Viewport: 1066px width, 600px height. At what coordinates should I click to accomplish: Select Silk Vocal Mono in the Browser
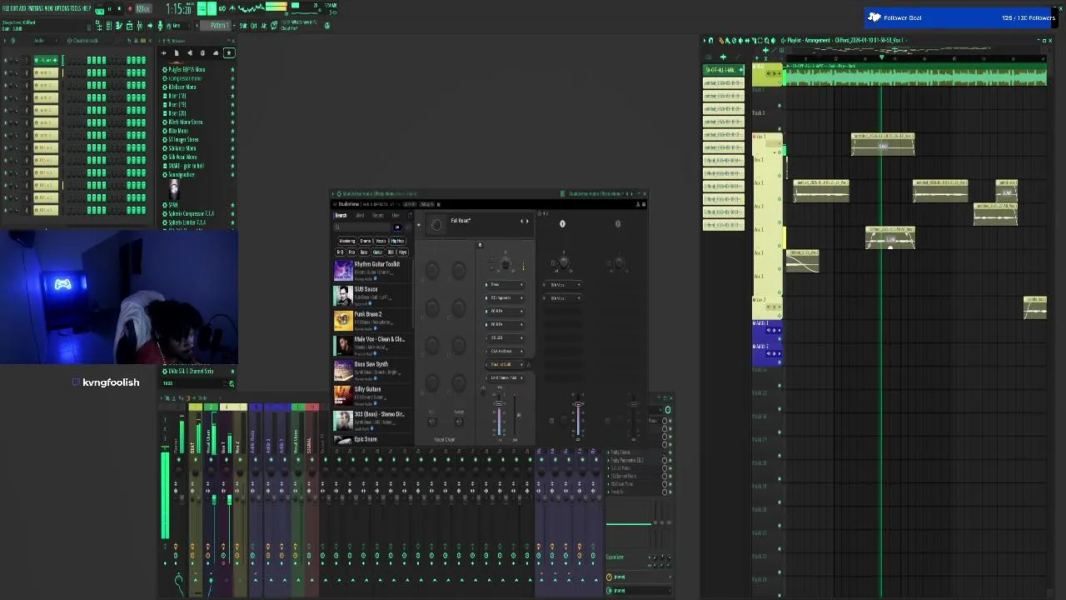[x=182, y=157]
